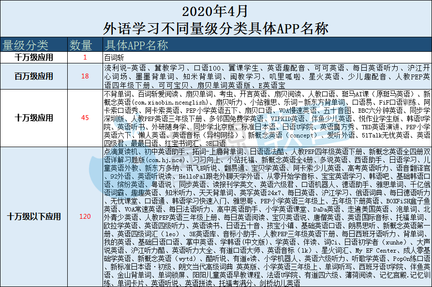Select the 十万级应用 row label
Viewport: 432px width, 287px height.
click(x=34, y=118)
